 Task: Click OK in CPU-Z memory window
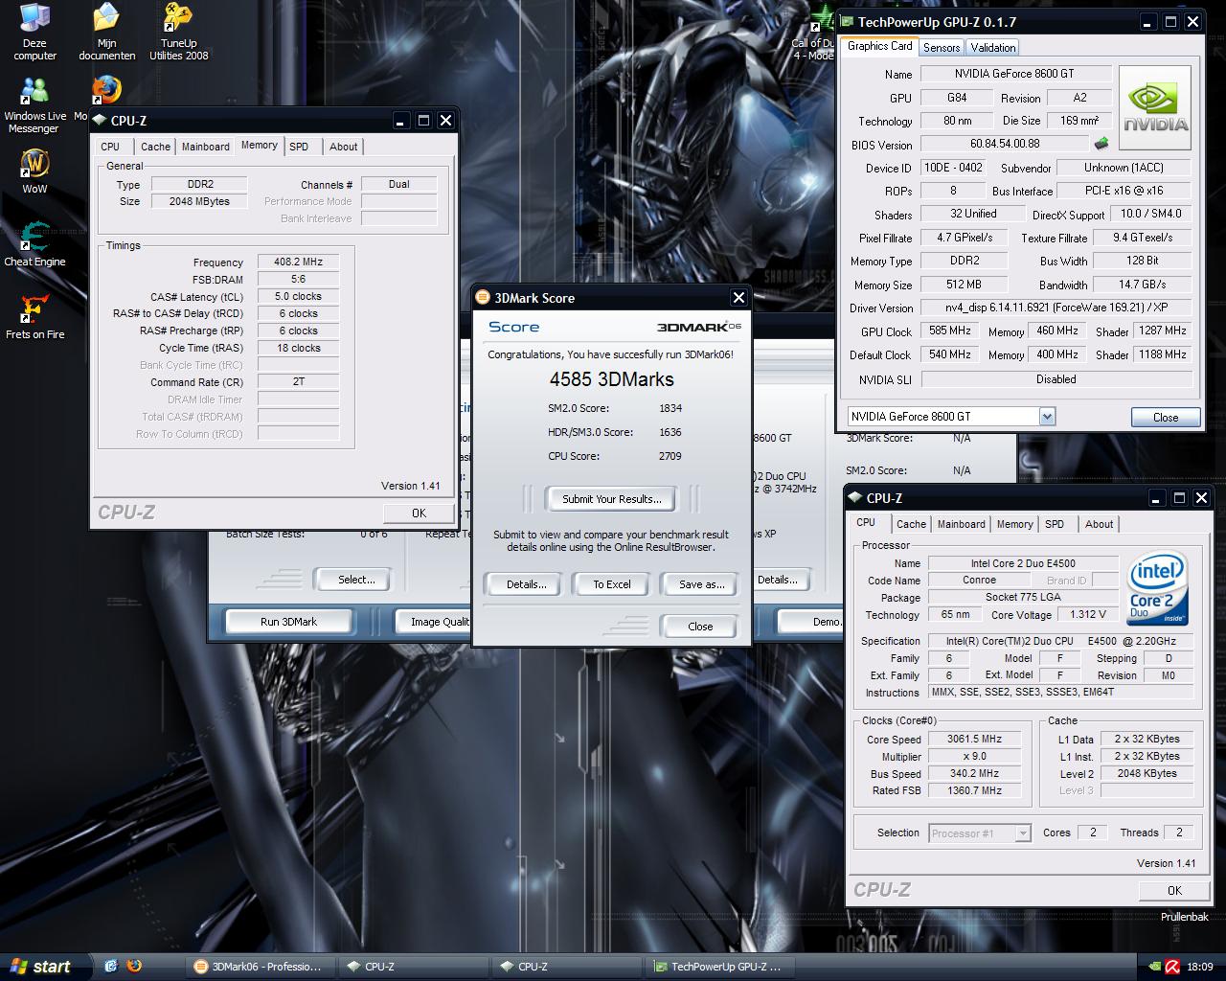pos(419,513)
